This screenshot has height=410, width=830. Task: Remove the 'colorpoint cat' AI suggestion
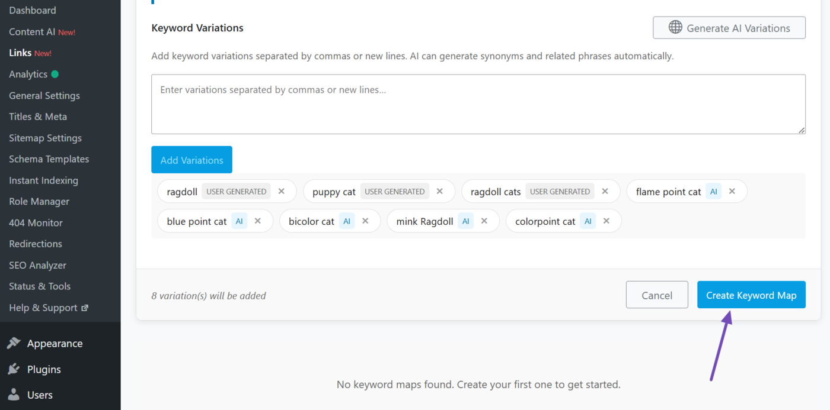click(x=606, y=221)
